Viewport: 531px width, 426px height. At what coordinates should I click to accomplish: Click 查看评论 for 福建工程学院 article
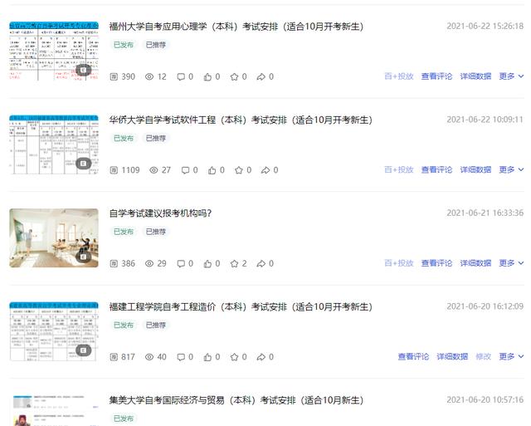pos(413,356)
